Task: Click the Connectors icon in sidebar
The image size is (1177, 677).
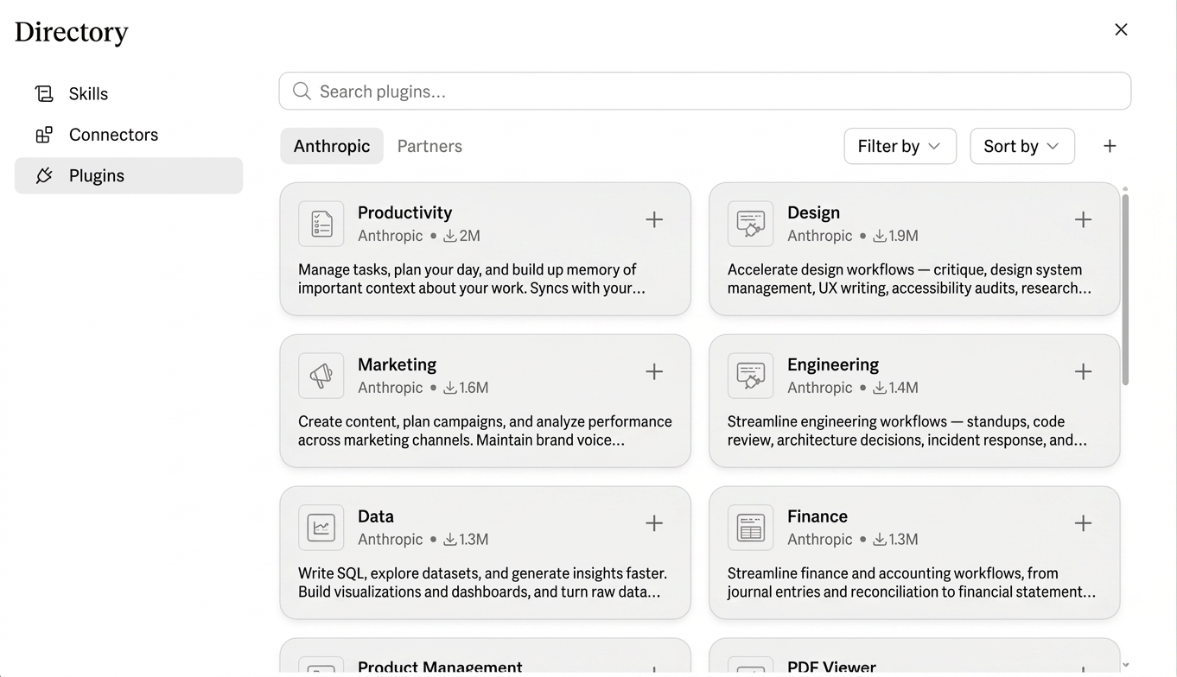Action: point(44,135)
